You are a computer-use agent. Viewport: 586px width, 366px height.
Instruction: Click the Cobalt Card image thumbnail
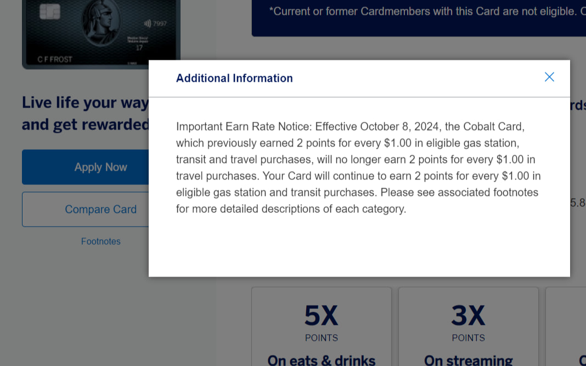101,34
